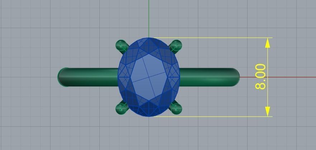The width and height of the screenshot is (316, 150).
Task: Select the bottom-right green prong
Action: pos(176,108)
